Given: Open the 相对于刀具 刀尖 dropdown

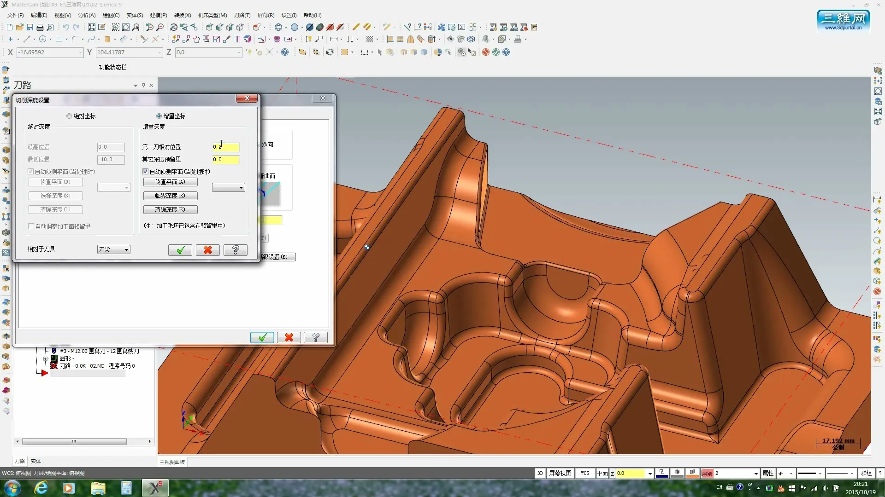Looking at the screenshot, I should [x=114, y=249].
